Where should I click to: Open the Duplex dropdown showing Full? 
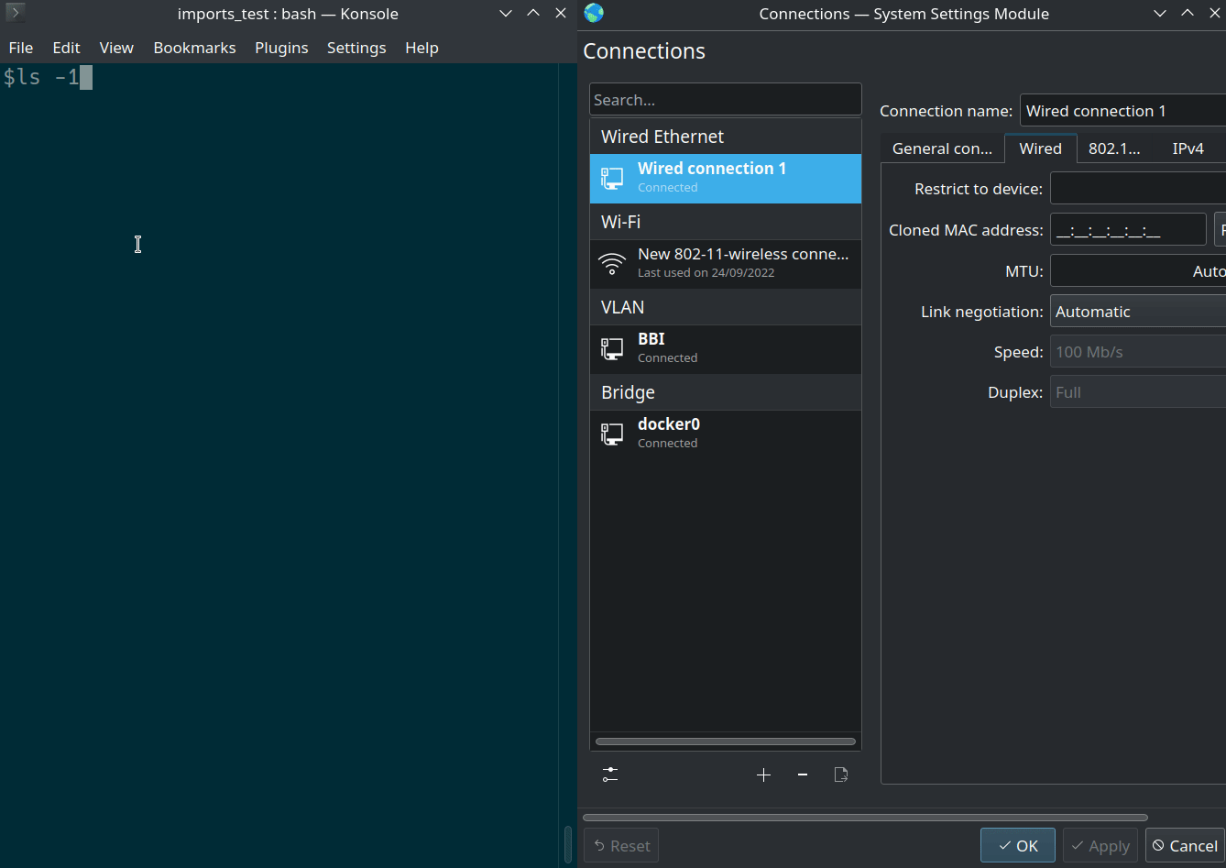(1137, 392)
